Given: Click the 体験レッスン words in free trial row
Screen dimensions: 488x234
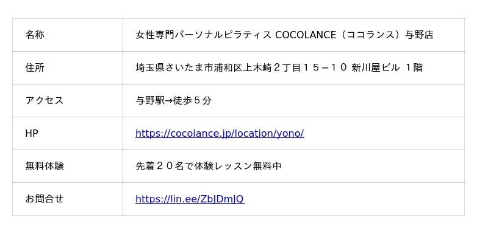Looking at the screenshot, I should (x=223, y=167).
